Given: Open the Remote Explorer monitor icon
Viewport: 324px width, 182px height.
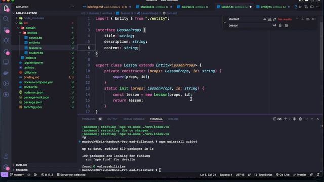Looking at the screenshot, I should (x=6, y=62).
